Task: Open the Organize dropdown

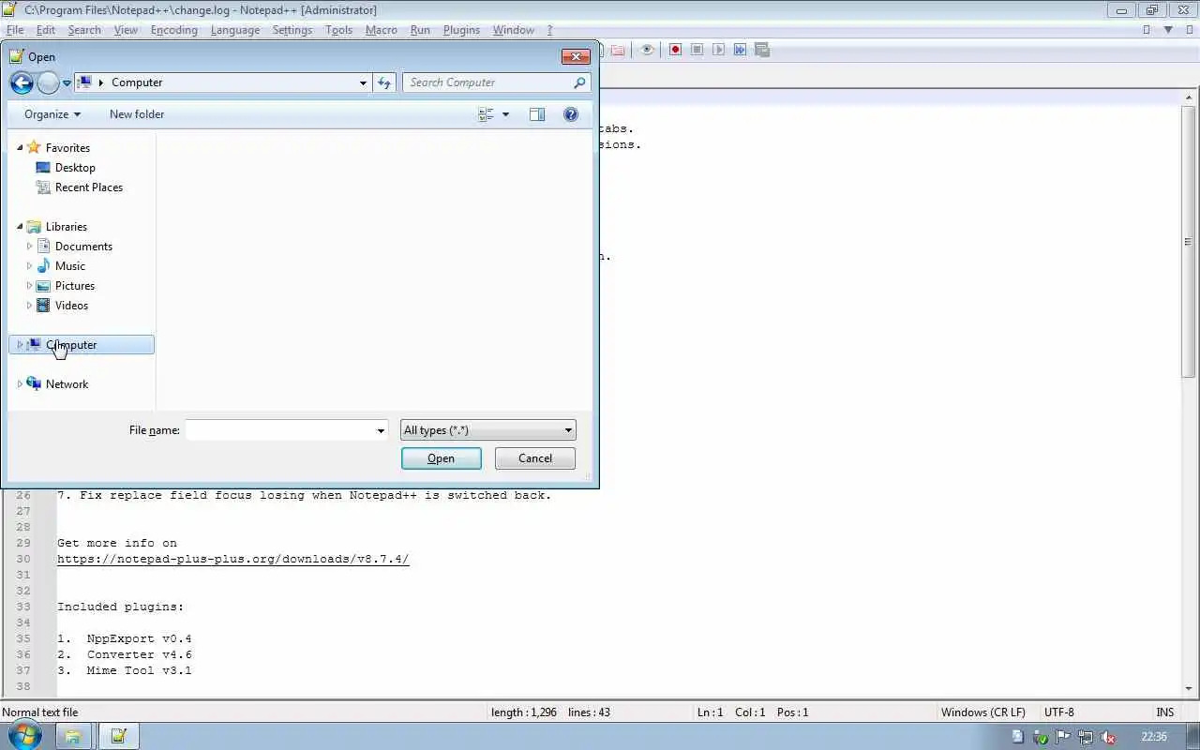Action: point(52,114)
